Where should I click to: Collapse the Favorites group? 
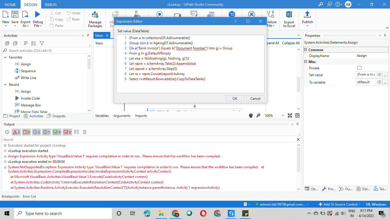click(x=5, y=57)
